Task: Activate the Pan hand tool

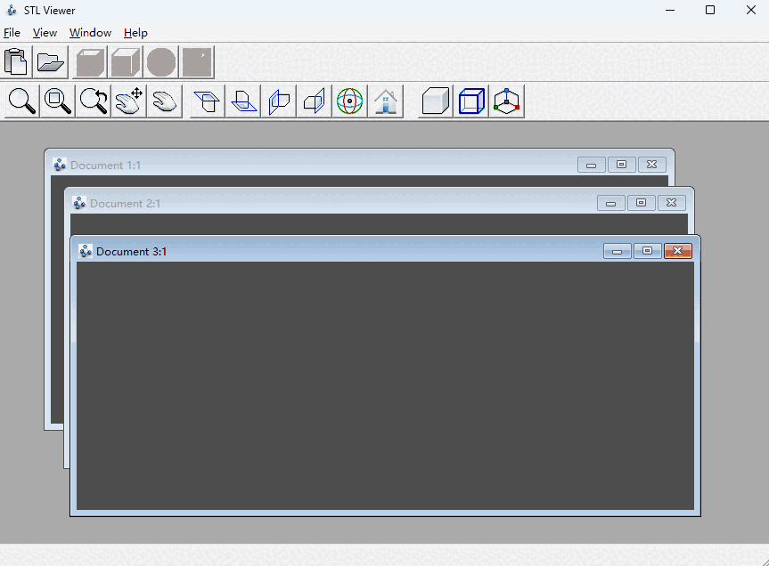Action: (x=127, y=101)
